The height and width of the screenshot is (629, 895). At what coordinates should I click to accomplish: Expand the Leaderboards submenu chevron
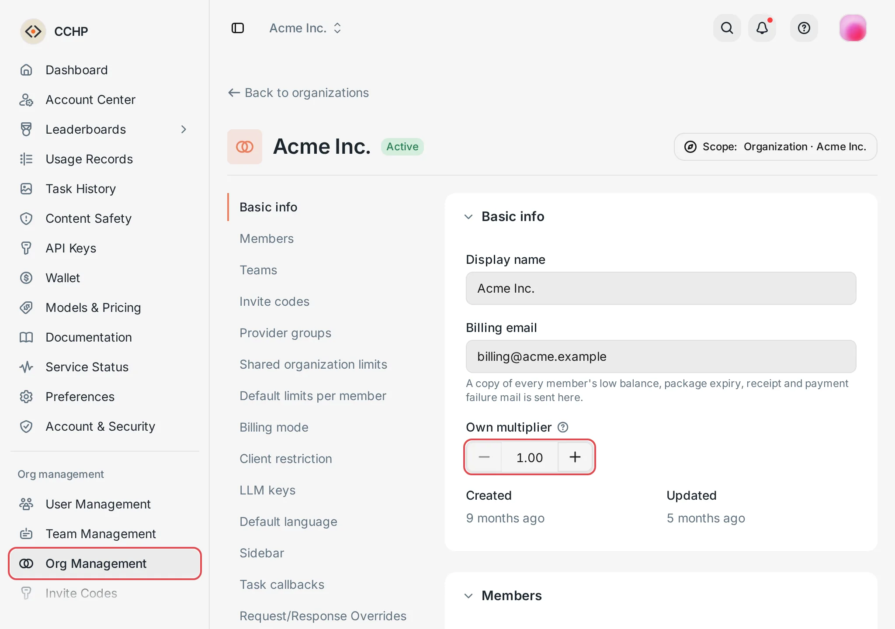click(184, 129)
